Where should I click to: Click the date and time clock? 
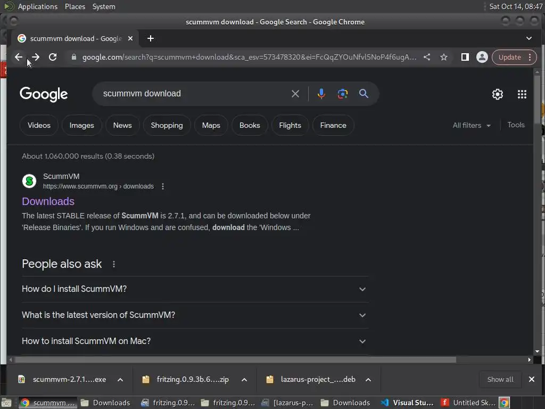click(516, 6)
